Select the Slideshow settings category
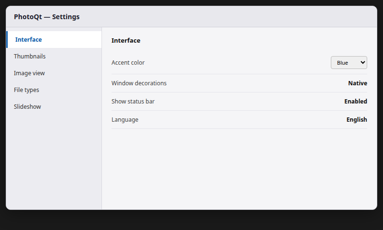 [x=54, y=107]
